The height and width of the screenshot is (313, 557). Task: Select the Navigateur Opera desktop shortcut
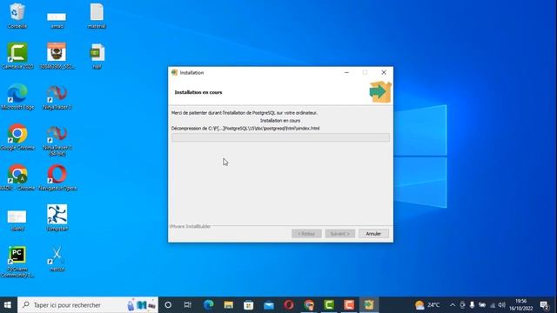coord(57,177)
